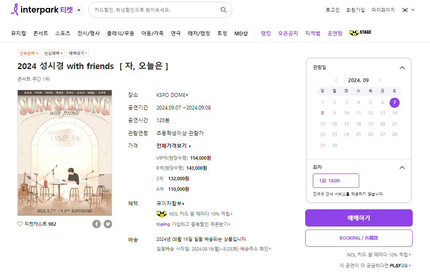
Task: Click the BOOKING / 外國語 button
Action: click(359, 238)
